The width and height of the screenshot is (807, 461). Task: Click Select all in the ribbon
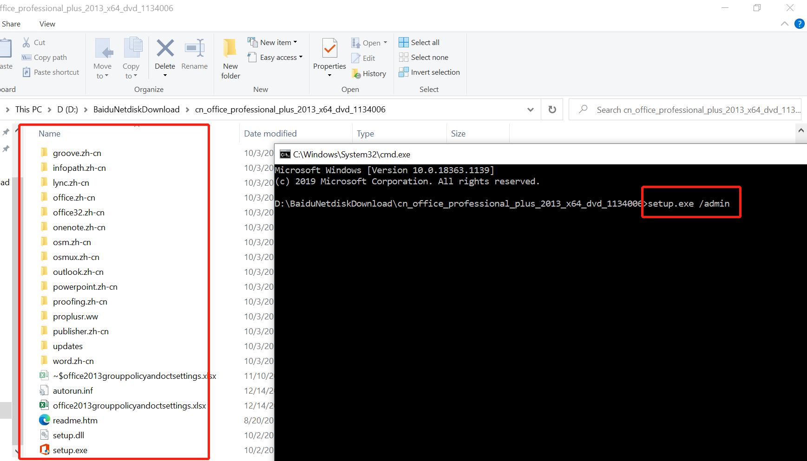click(419, 42)
